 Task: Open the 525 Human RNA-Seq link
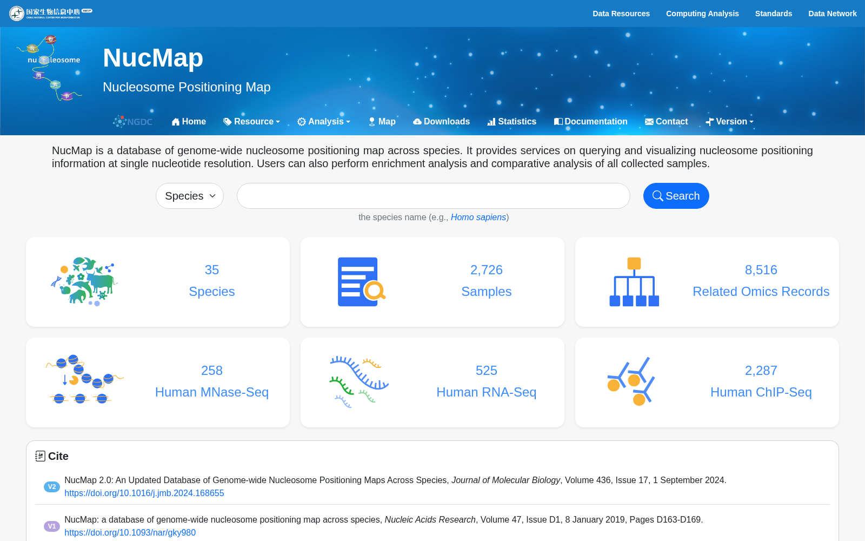pos(487,381)
